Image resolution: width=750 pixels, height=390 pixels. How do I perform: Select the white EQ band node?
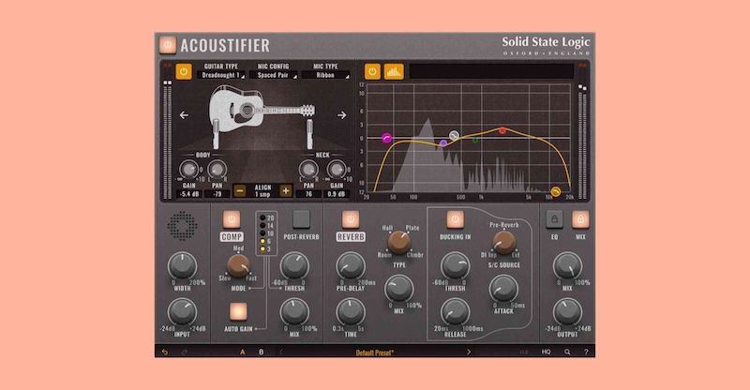point(454,135)
